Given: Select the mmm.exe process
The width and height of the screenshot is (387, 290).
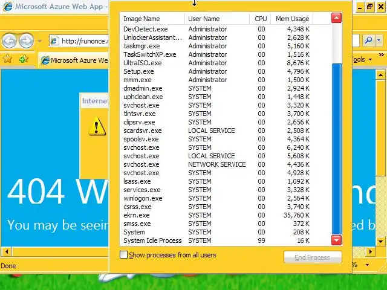Looking at the screenshot, I should (216, 80).
